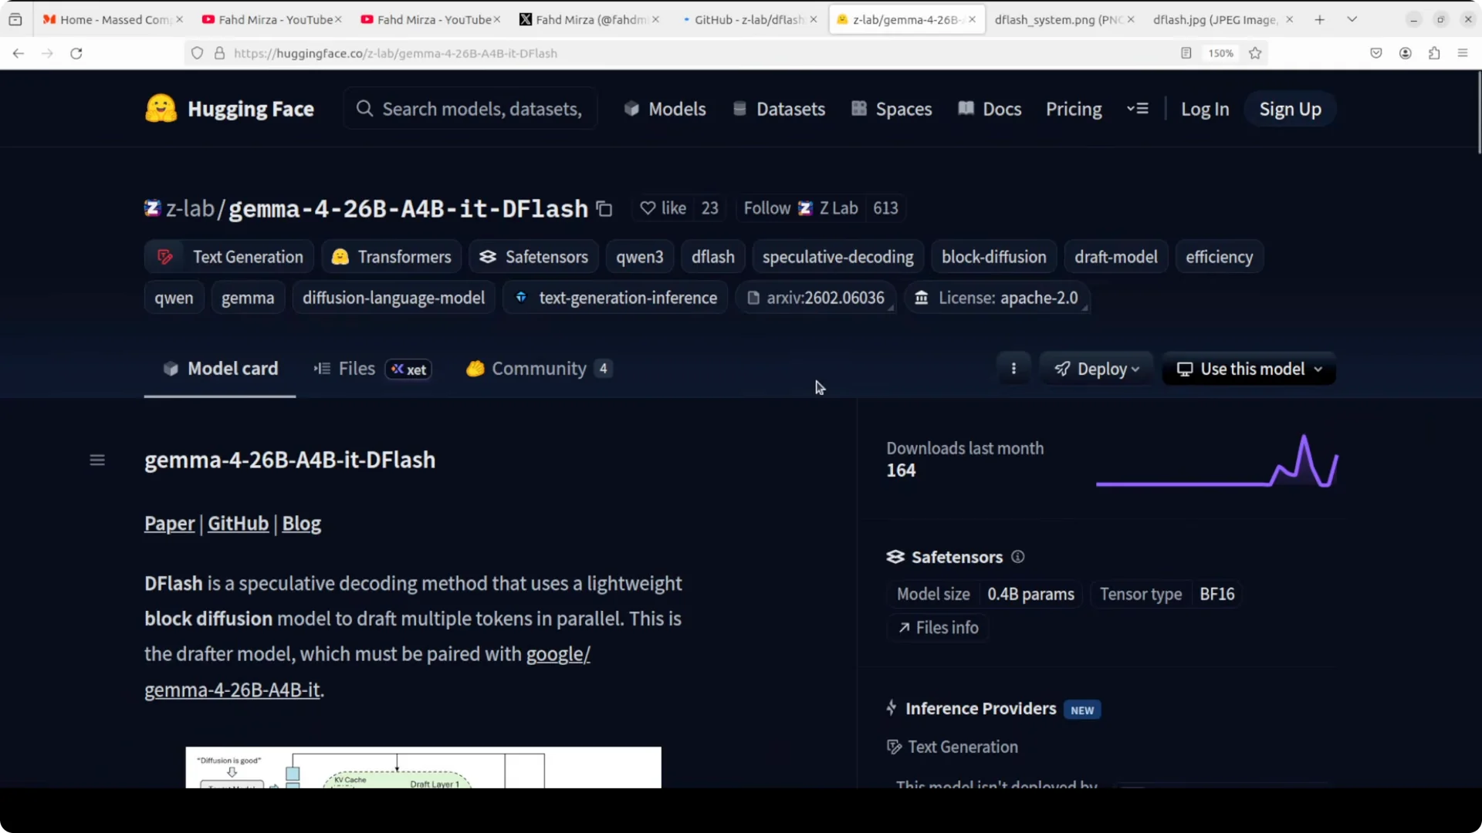Click the Transformers tag
Image resolution: width=1482 pixels, height=833 pixels.
[391, 257]
